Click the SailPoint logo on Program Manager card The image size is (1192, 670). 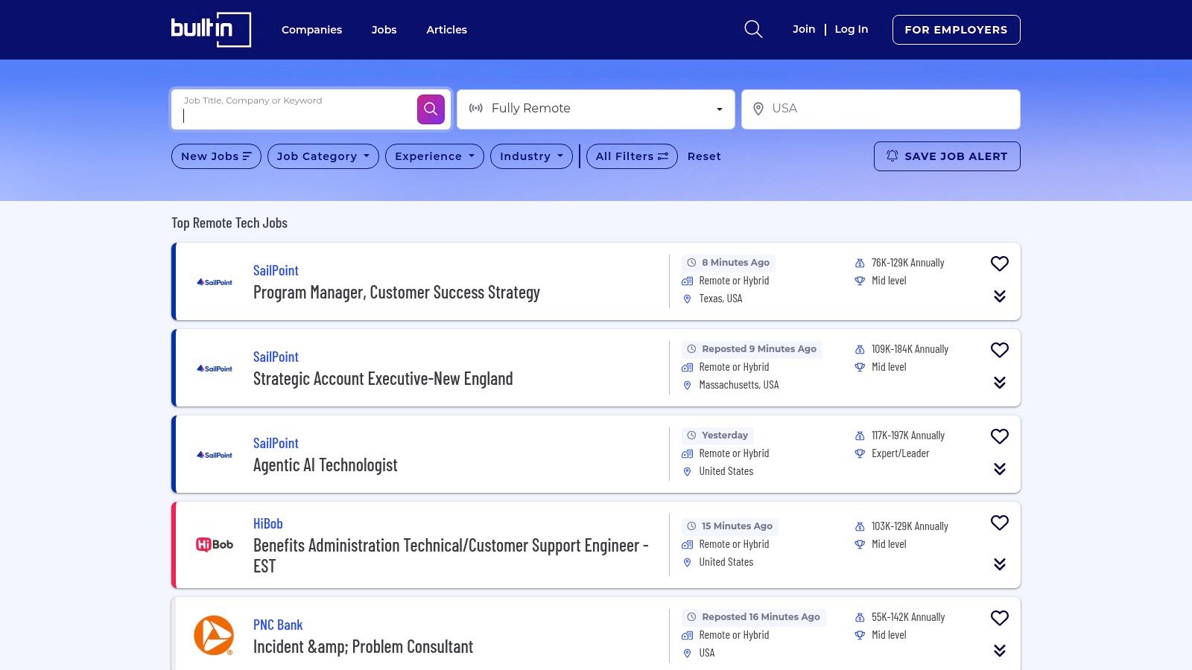pyautogui.click(x=215, y=282)
